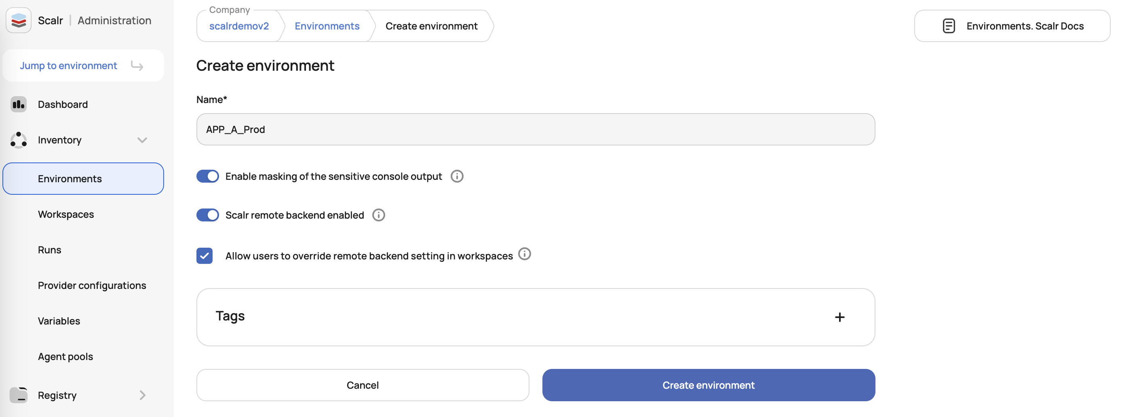
Task: Click the Scalr logo icon
Action: pos(19,21)
